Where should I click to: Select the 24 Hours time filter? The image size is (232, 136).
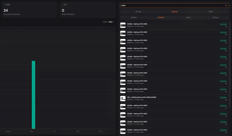pyautogui.click(x=161, y=17)
